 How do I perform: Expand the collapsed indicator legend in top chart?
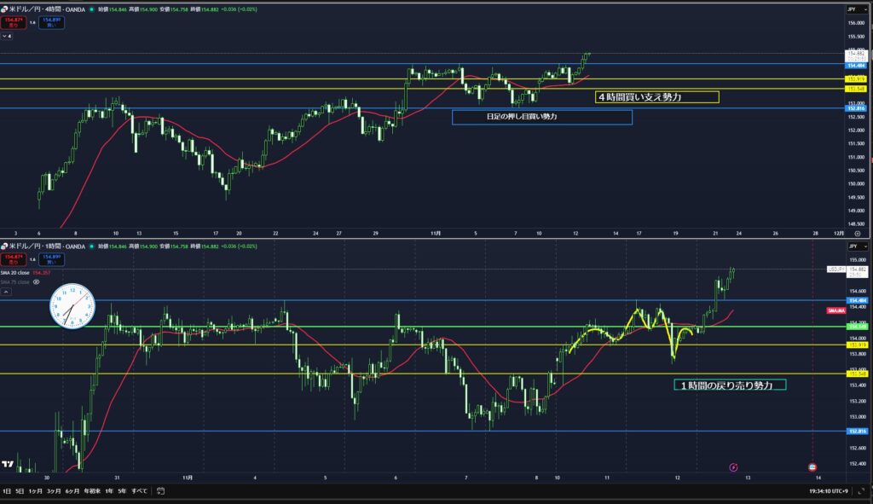[x=9, y=36]
